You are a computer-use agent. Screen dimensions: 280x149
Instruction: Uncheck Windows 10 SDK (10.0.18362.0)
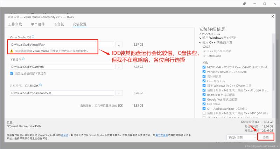point(204,72)
